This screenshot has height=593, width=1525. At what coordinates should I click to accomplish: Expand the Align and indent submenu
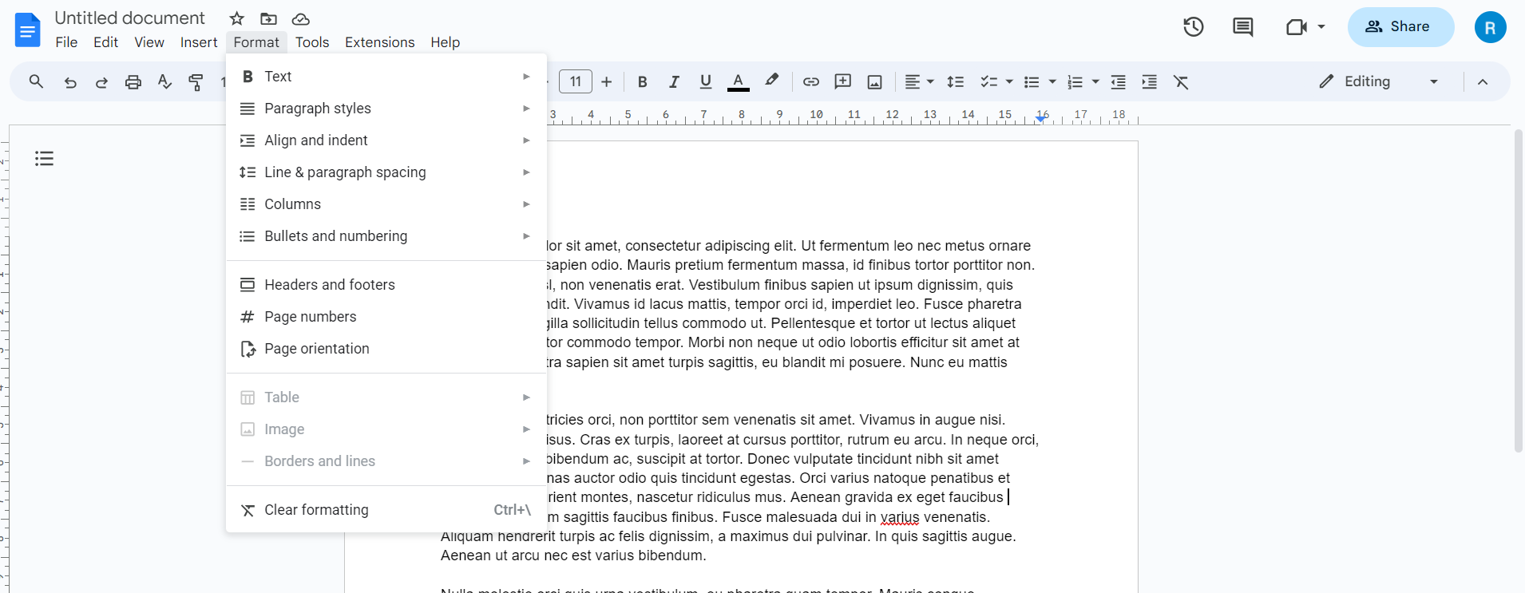coord(386,140)
